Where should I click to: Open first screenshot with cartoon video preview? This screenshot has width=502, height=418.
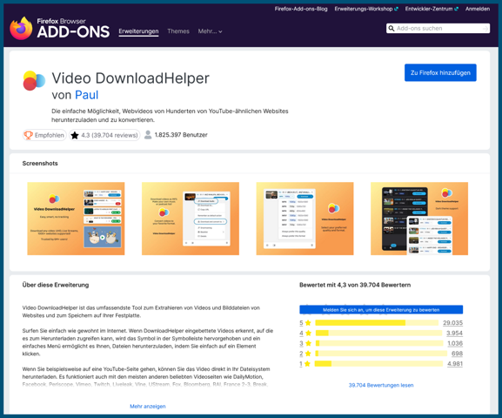tap(76, 219)
